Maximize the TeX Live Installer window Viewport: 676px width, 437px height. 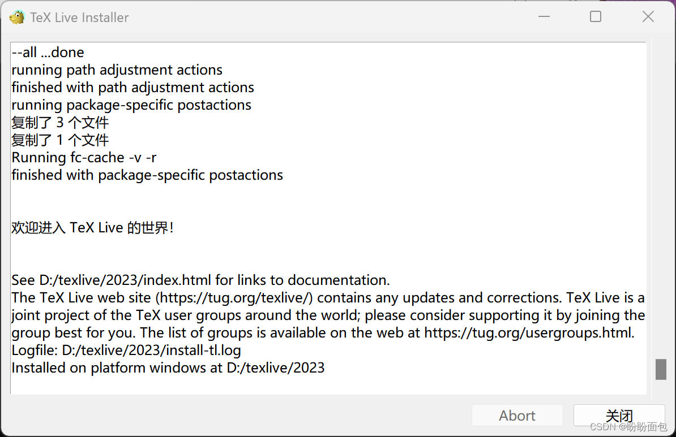(595, 17)
